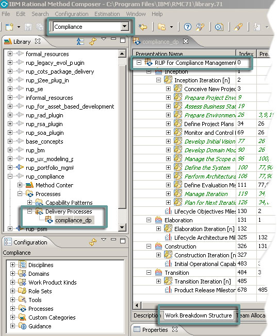Open Configuration view menu triangle
The image size is (278, 336).
(x=104, y=240)
